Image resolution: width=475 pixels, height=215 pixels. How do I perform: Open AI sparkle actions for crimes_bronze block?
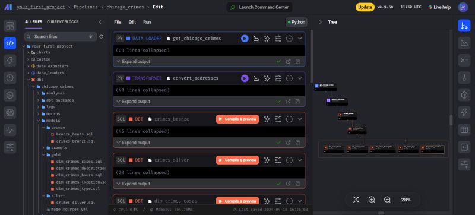267,119
